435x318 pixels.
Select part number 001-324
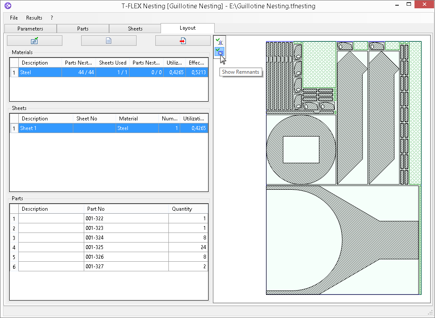point(126,238)
